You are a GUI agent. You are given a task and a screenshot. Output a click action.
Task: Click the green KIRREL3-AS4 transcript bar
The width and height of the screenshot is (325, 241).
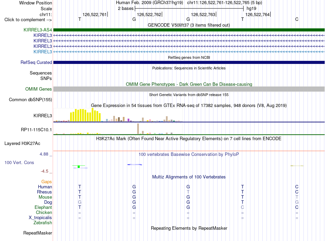(189, 30)
